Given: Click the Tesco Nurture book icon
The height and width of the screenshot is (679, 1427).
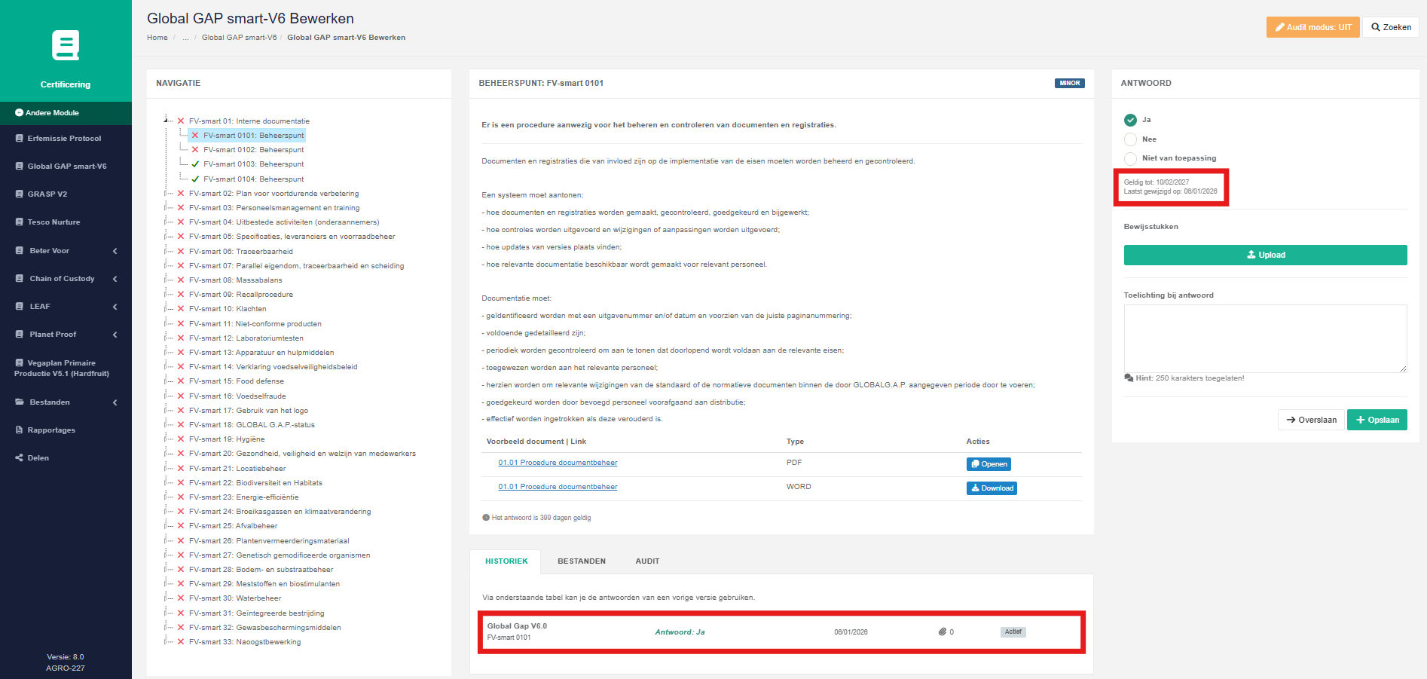Looking at the screenshot, I should pyautogui.click(x=20, y=222).
